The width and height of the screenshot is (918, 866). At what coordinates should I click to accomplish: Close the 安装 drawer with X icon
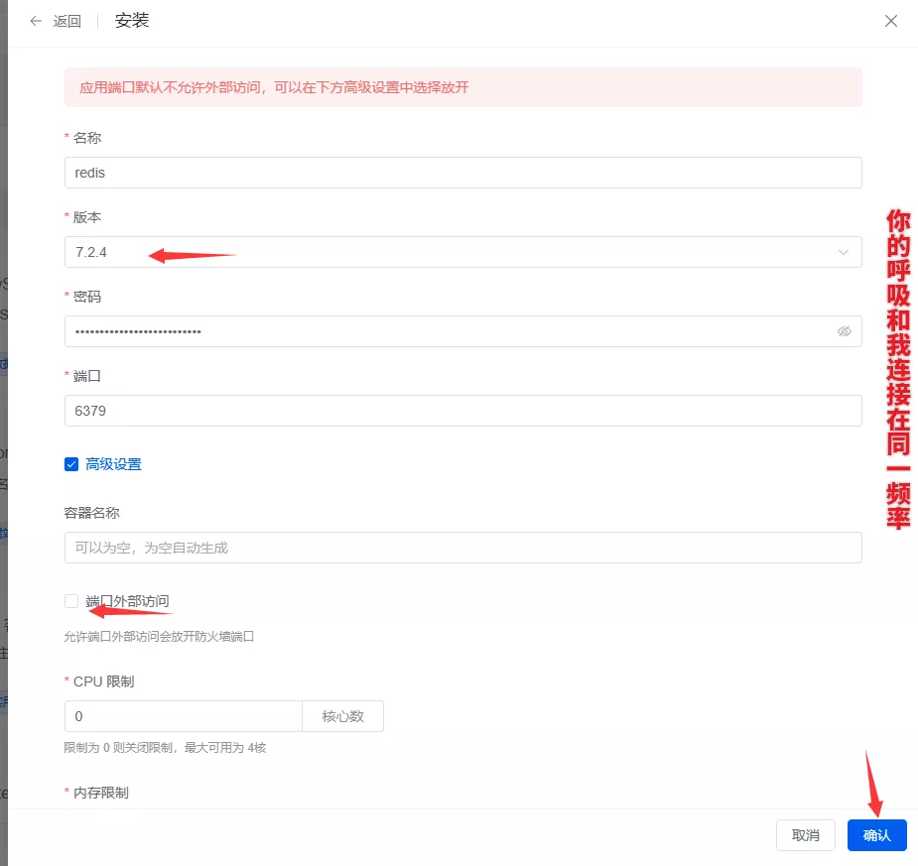[x=891, y=21]
